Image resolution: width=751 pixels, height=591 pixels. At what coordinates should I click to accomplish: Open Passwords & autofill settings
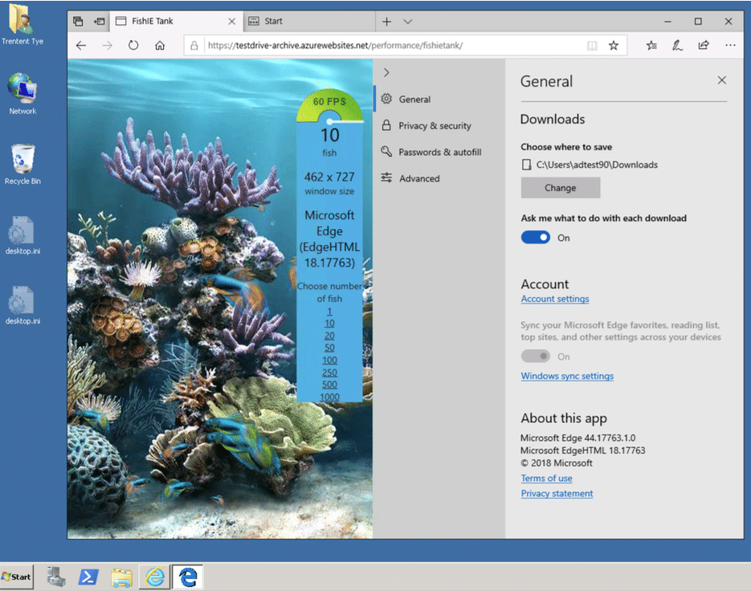[x=439, y=152]
